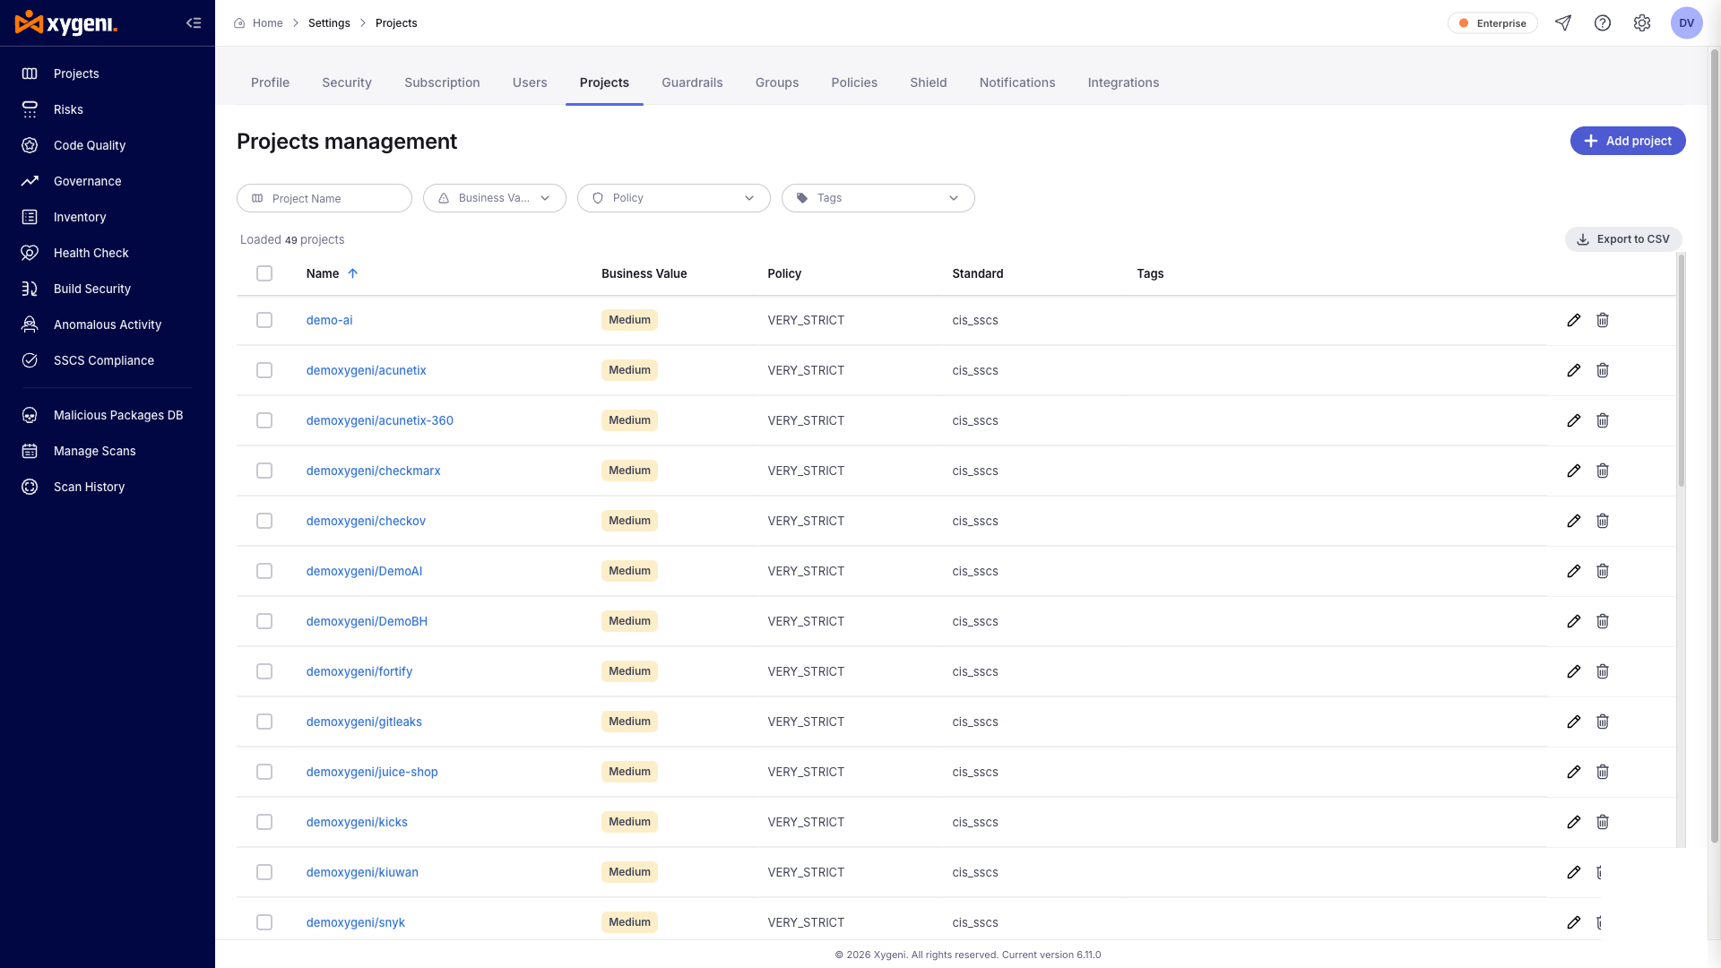Expand the Tags filter dropdown
Image resolution: width=1721 pixels, height=968 pixels.
[878, 198]
